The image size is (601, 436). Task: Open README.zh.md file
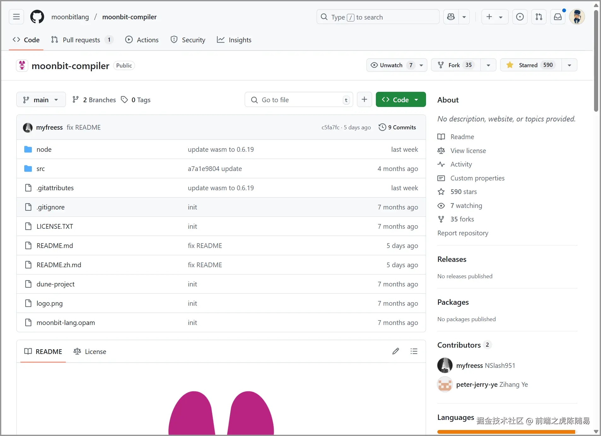pos(59,265)
